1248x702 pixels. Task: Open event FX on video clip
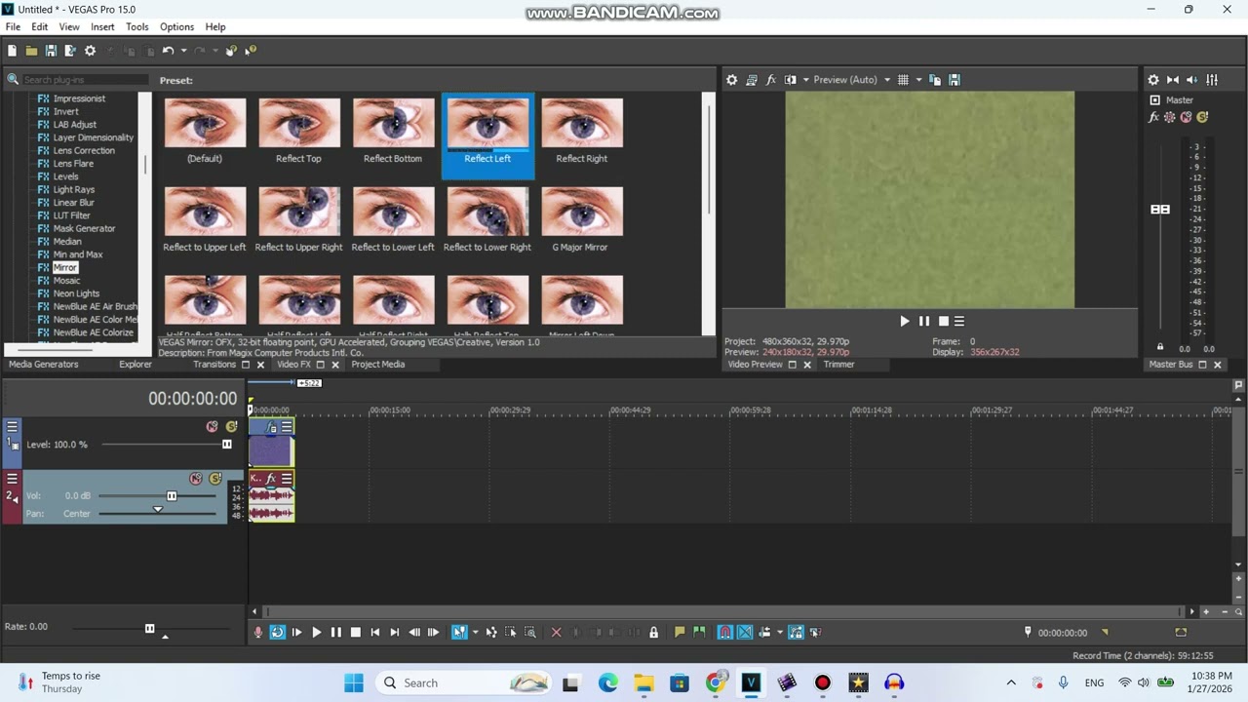[273, 427]
